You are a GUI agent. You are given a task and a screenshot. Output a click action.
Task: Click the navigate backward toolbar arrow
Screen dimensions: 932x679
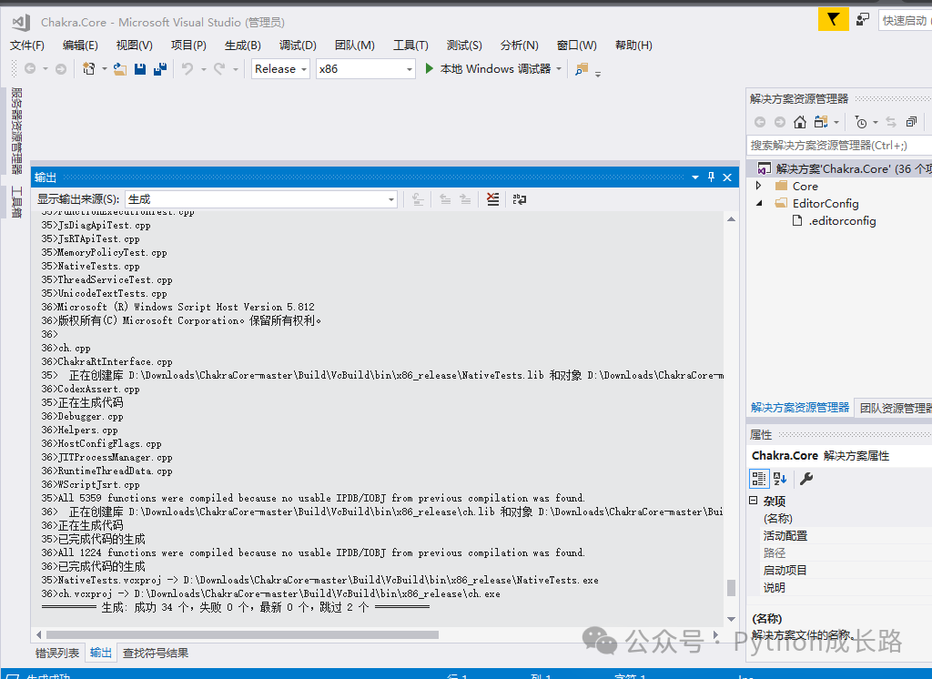(30, 69)
